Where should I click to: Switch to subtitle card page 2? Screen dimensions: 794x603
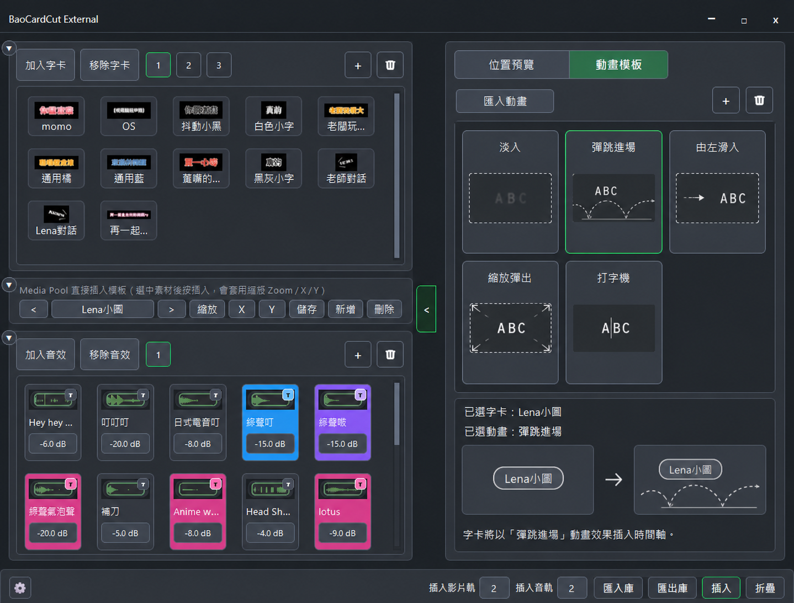click(x=188, y=65)
